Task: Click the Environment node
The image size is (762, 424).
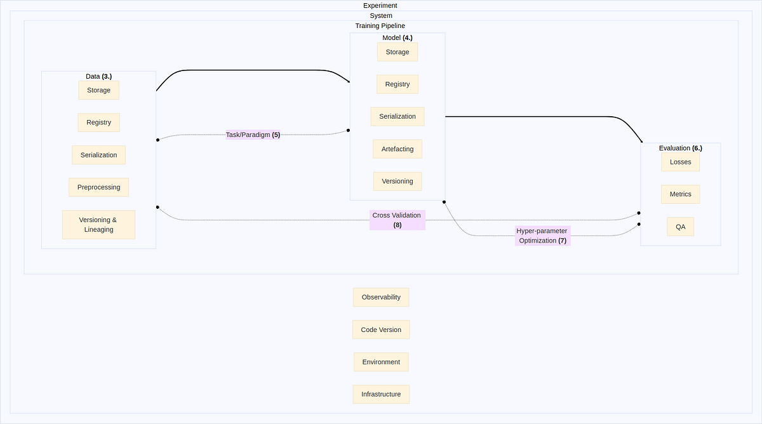Action: 381,361
